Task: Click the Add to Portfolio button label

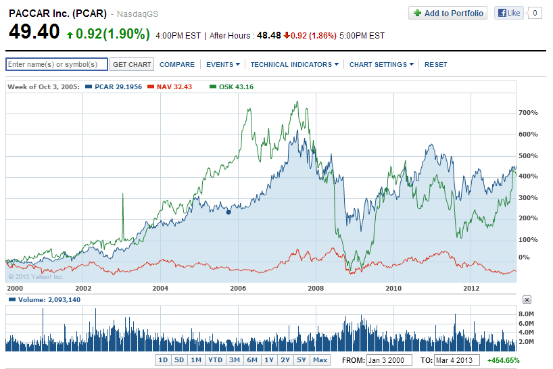Action: coord(454,13)
